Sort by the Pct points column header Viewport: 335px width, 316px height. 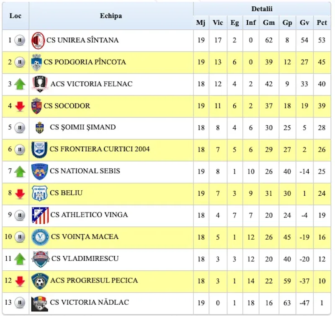point(322,23)
